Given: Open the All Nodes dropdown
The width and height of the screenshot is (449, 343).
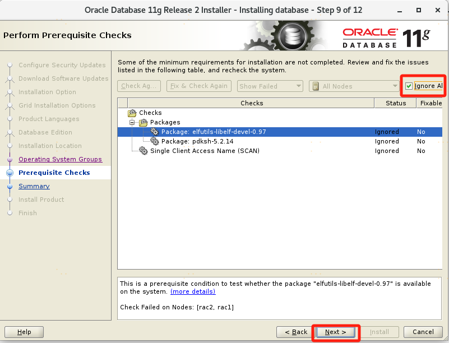Looking at the screenshot, I should pyautogui.click(x=354, y=86).
